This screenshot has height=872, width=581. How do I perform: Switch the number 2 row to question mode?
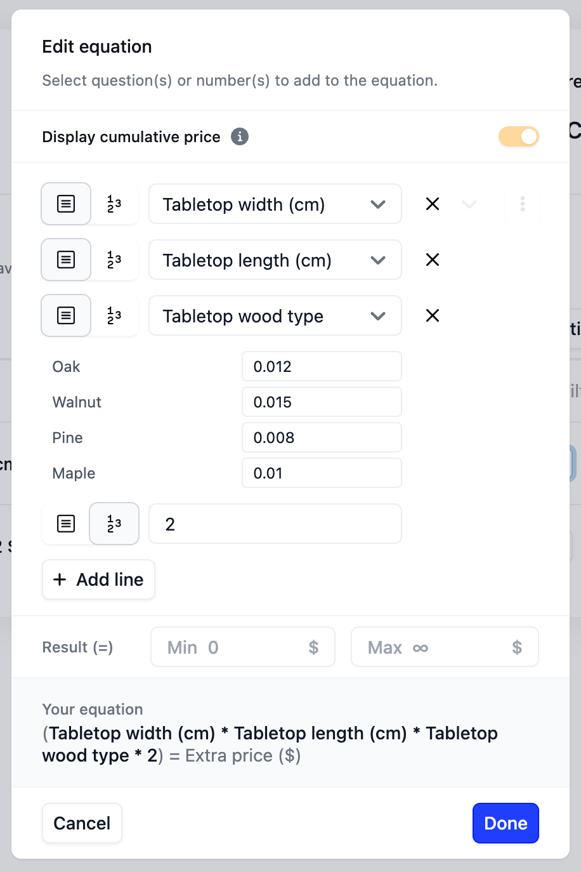click(x=66, y=524)
